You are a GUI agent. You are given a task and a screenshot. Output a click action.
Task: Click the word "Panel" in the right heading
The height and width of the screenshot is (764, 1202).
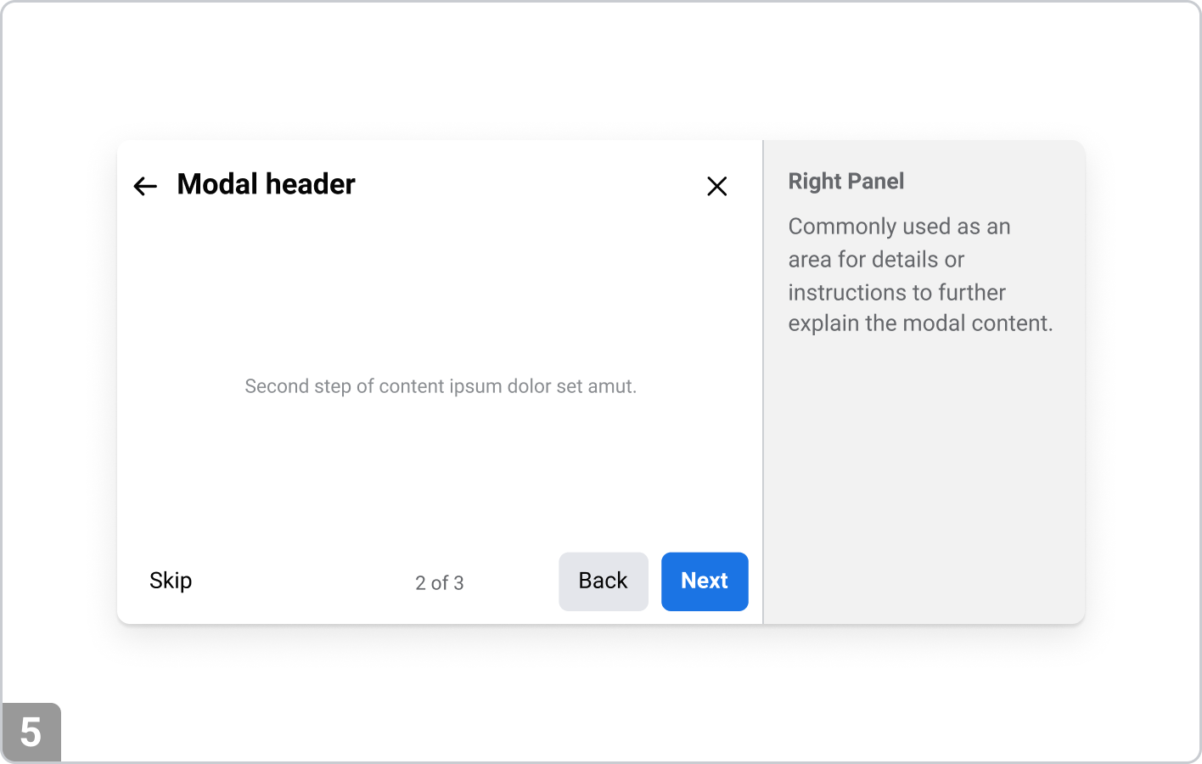[x=877, y=182]
